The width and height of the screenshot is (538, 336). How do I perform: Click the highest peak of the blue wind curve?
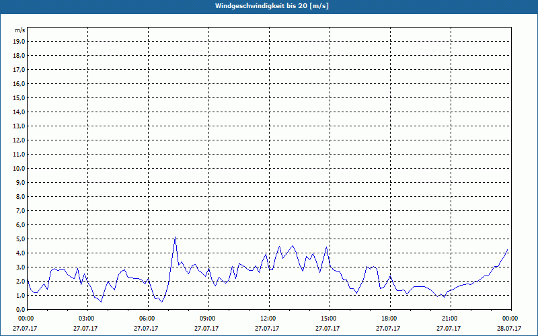coord(175,237)
